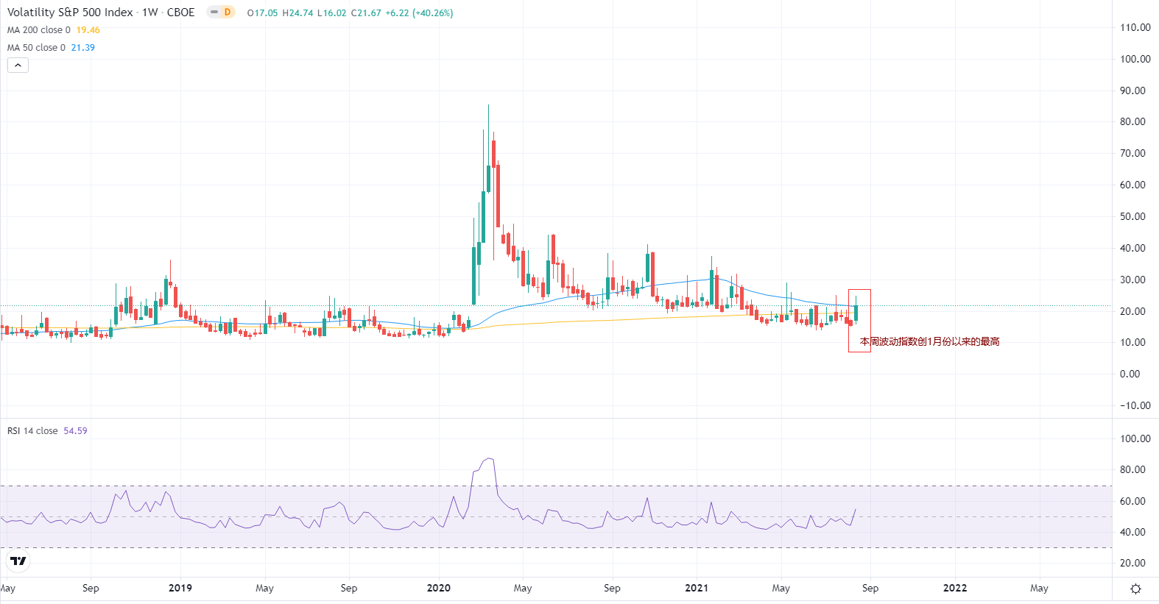
Task: Click the RSI value 54.59
Action: coord(75,431)
